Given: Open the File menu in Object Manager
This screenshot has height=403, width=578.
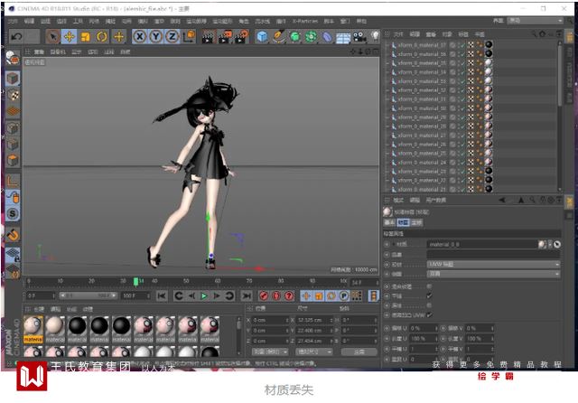Looking at the screenshot, I should [398, 34].
